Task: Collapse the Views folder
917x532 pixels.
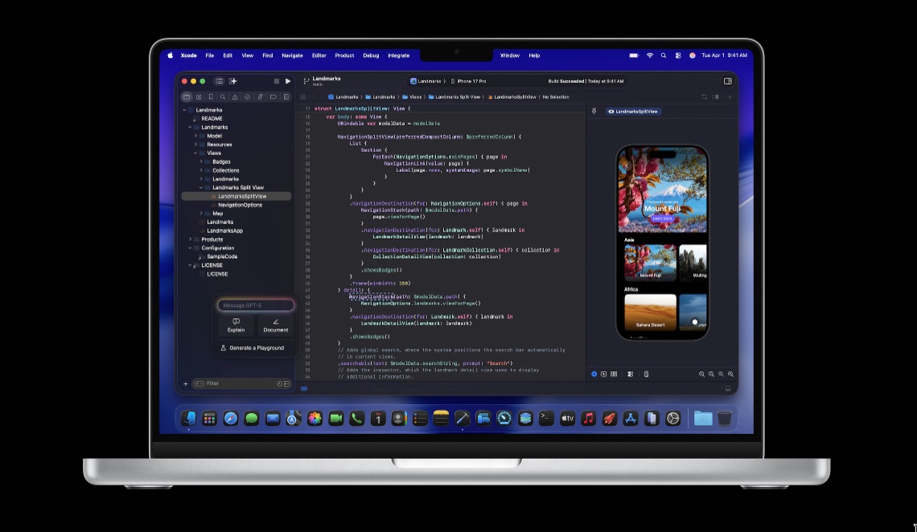Action: [x=195, y=153]
